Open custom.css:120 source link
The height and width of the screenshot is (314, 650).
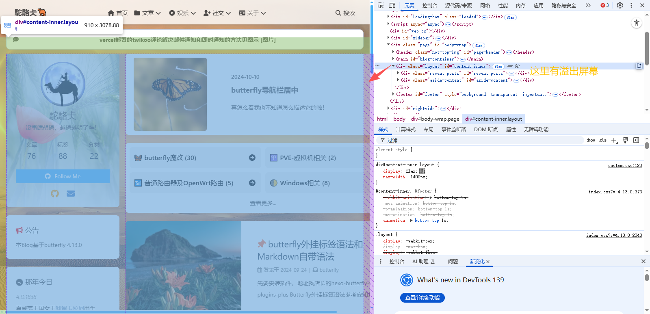click(625, 165)
